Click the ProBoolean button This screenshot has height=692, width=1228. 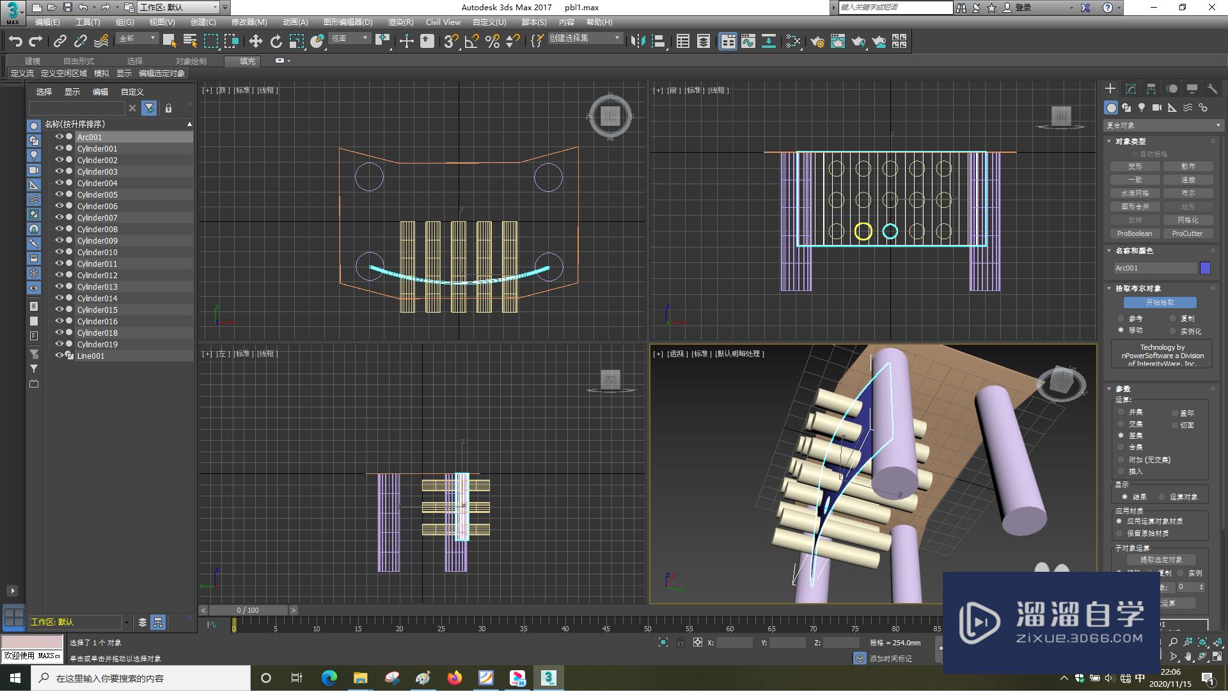tap(1134, 233)
